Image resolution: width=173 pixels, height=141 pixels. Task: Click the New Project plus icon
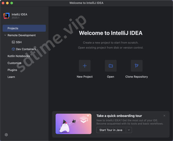point(85,66)
